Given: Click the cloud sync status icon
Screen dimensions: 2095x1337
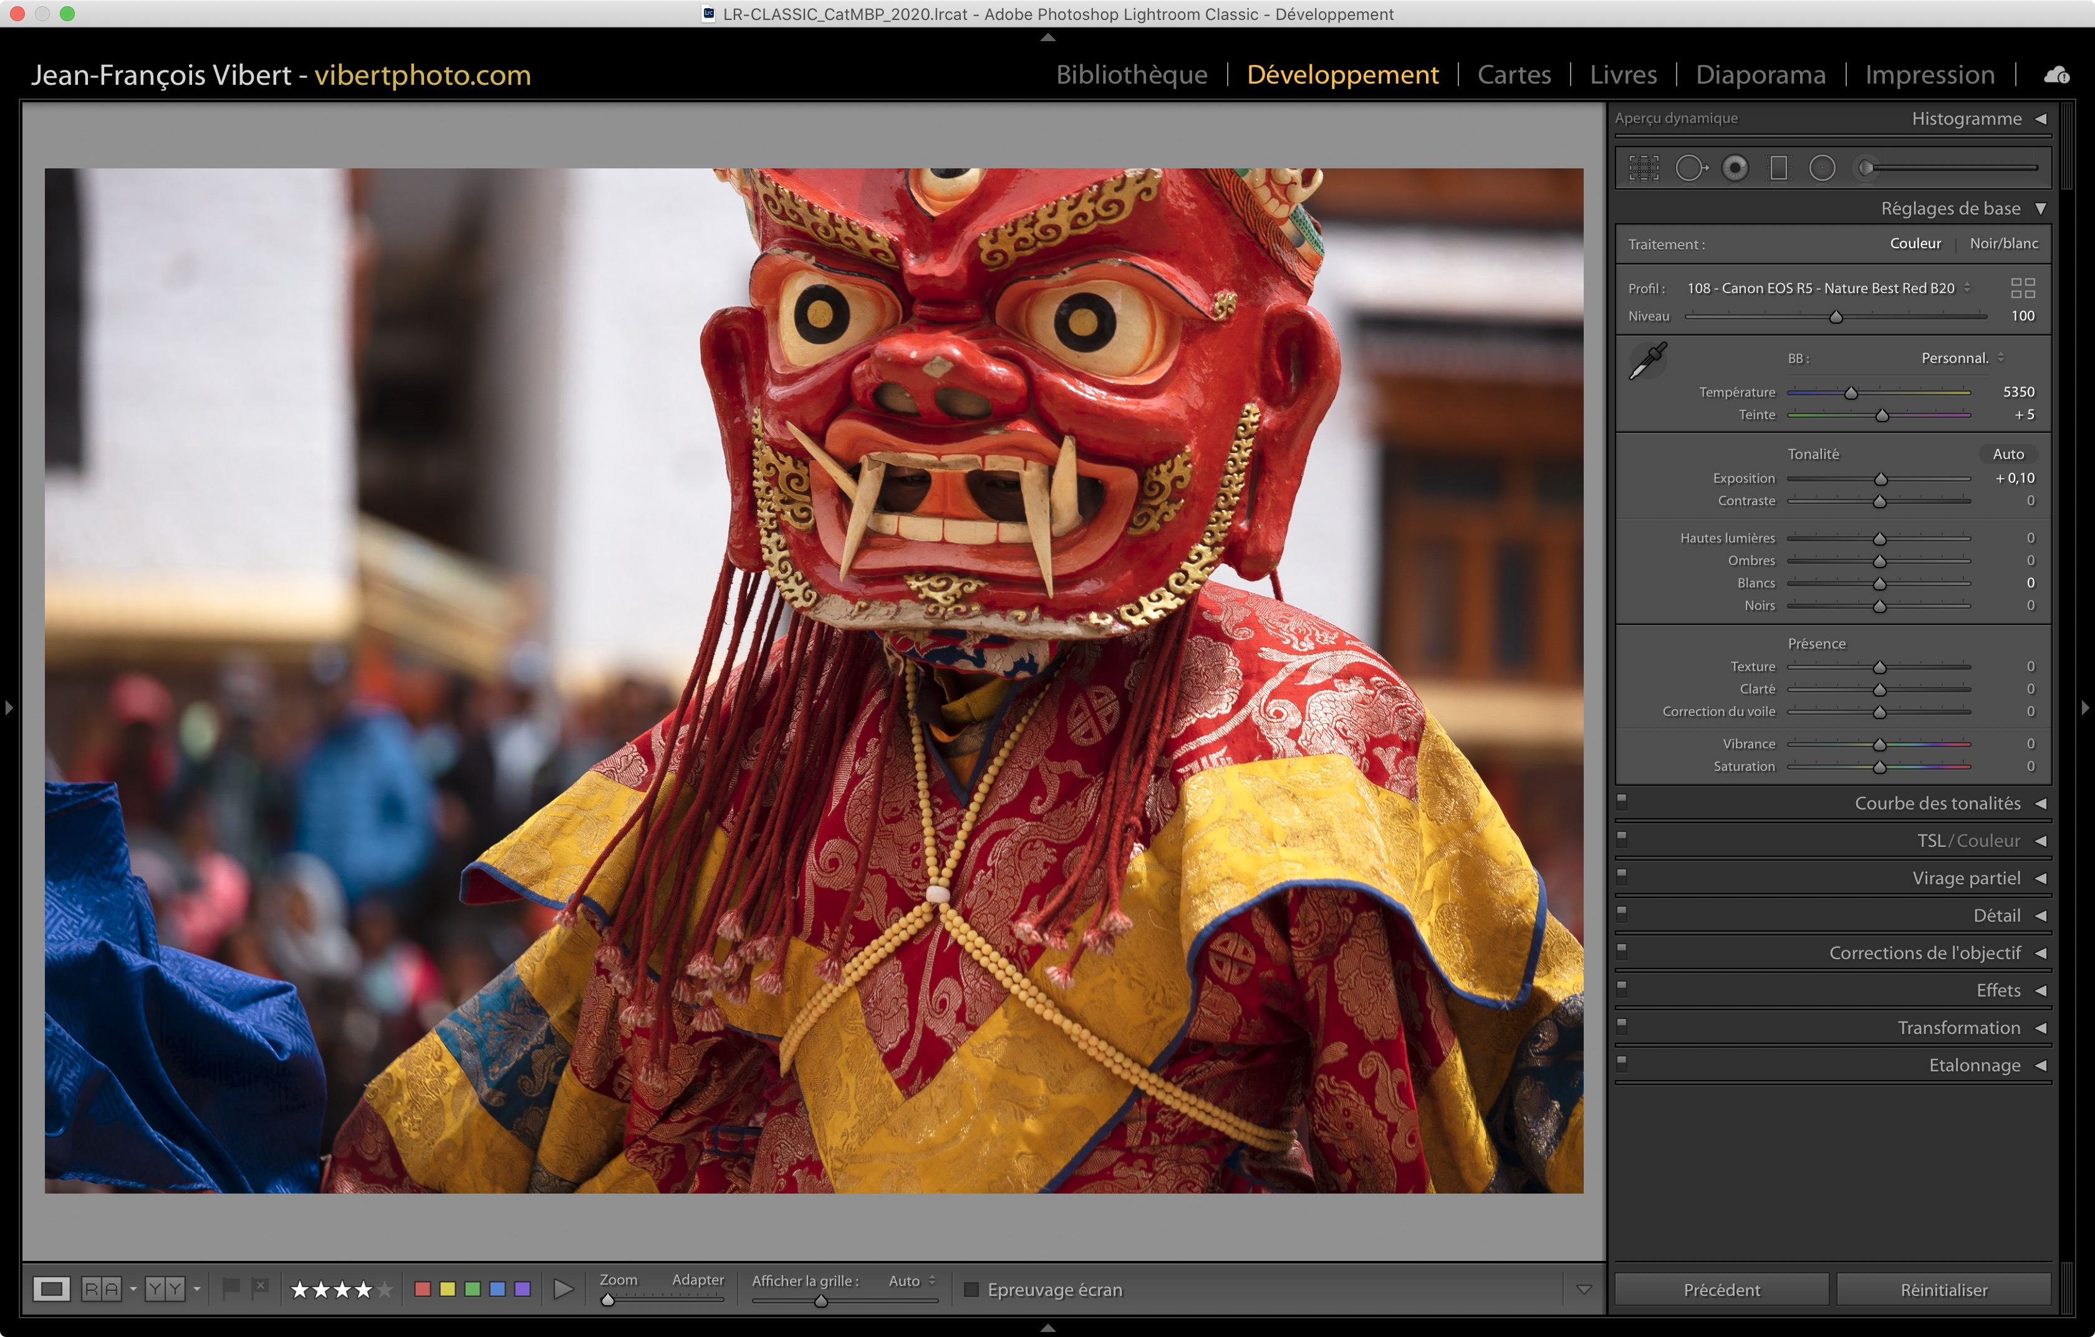Looking at the screenshot, I should pyautogui.click(x=2056, y=75).
